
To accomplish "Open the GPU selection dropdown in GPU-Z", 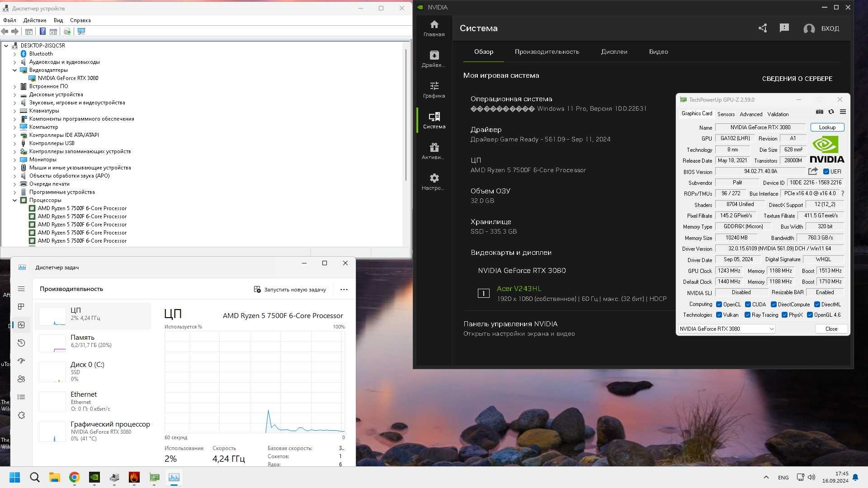I will (727, 329).
